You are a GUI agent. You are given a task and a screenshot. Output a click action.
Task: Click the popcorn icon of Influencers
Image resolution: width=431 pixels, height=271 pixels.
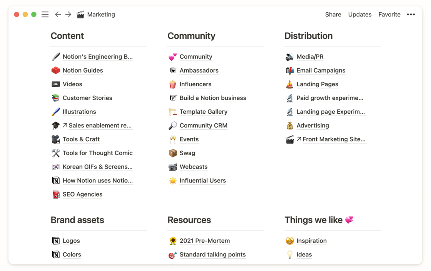pos(173,84)
